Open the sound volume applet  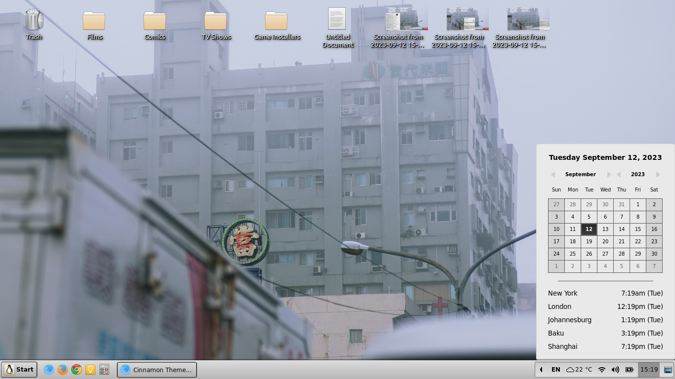coord(615,369)
